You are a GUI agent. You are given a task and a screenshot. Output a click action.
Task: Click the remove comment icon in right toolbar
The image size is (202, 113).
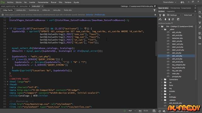point(200,38)
